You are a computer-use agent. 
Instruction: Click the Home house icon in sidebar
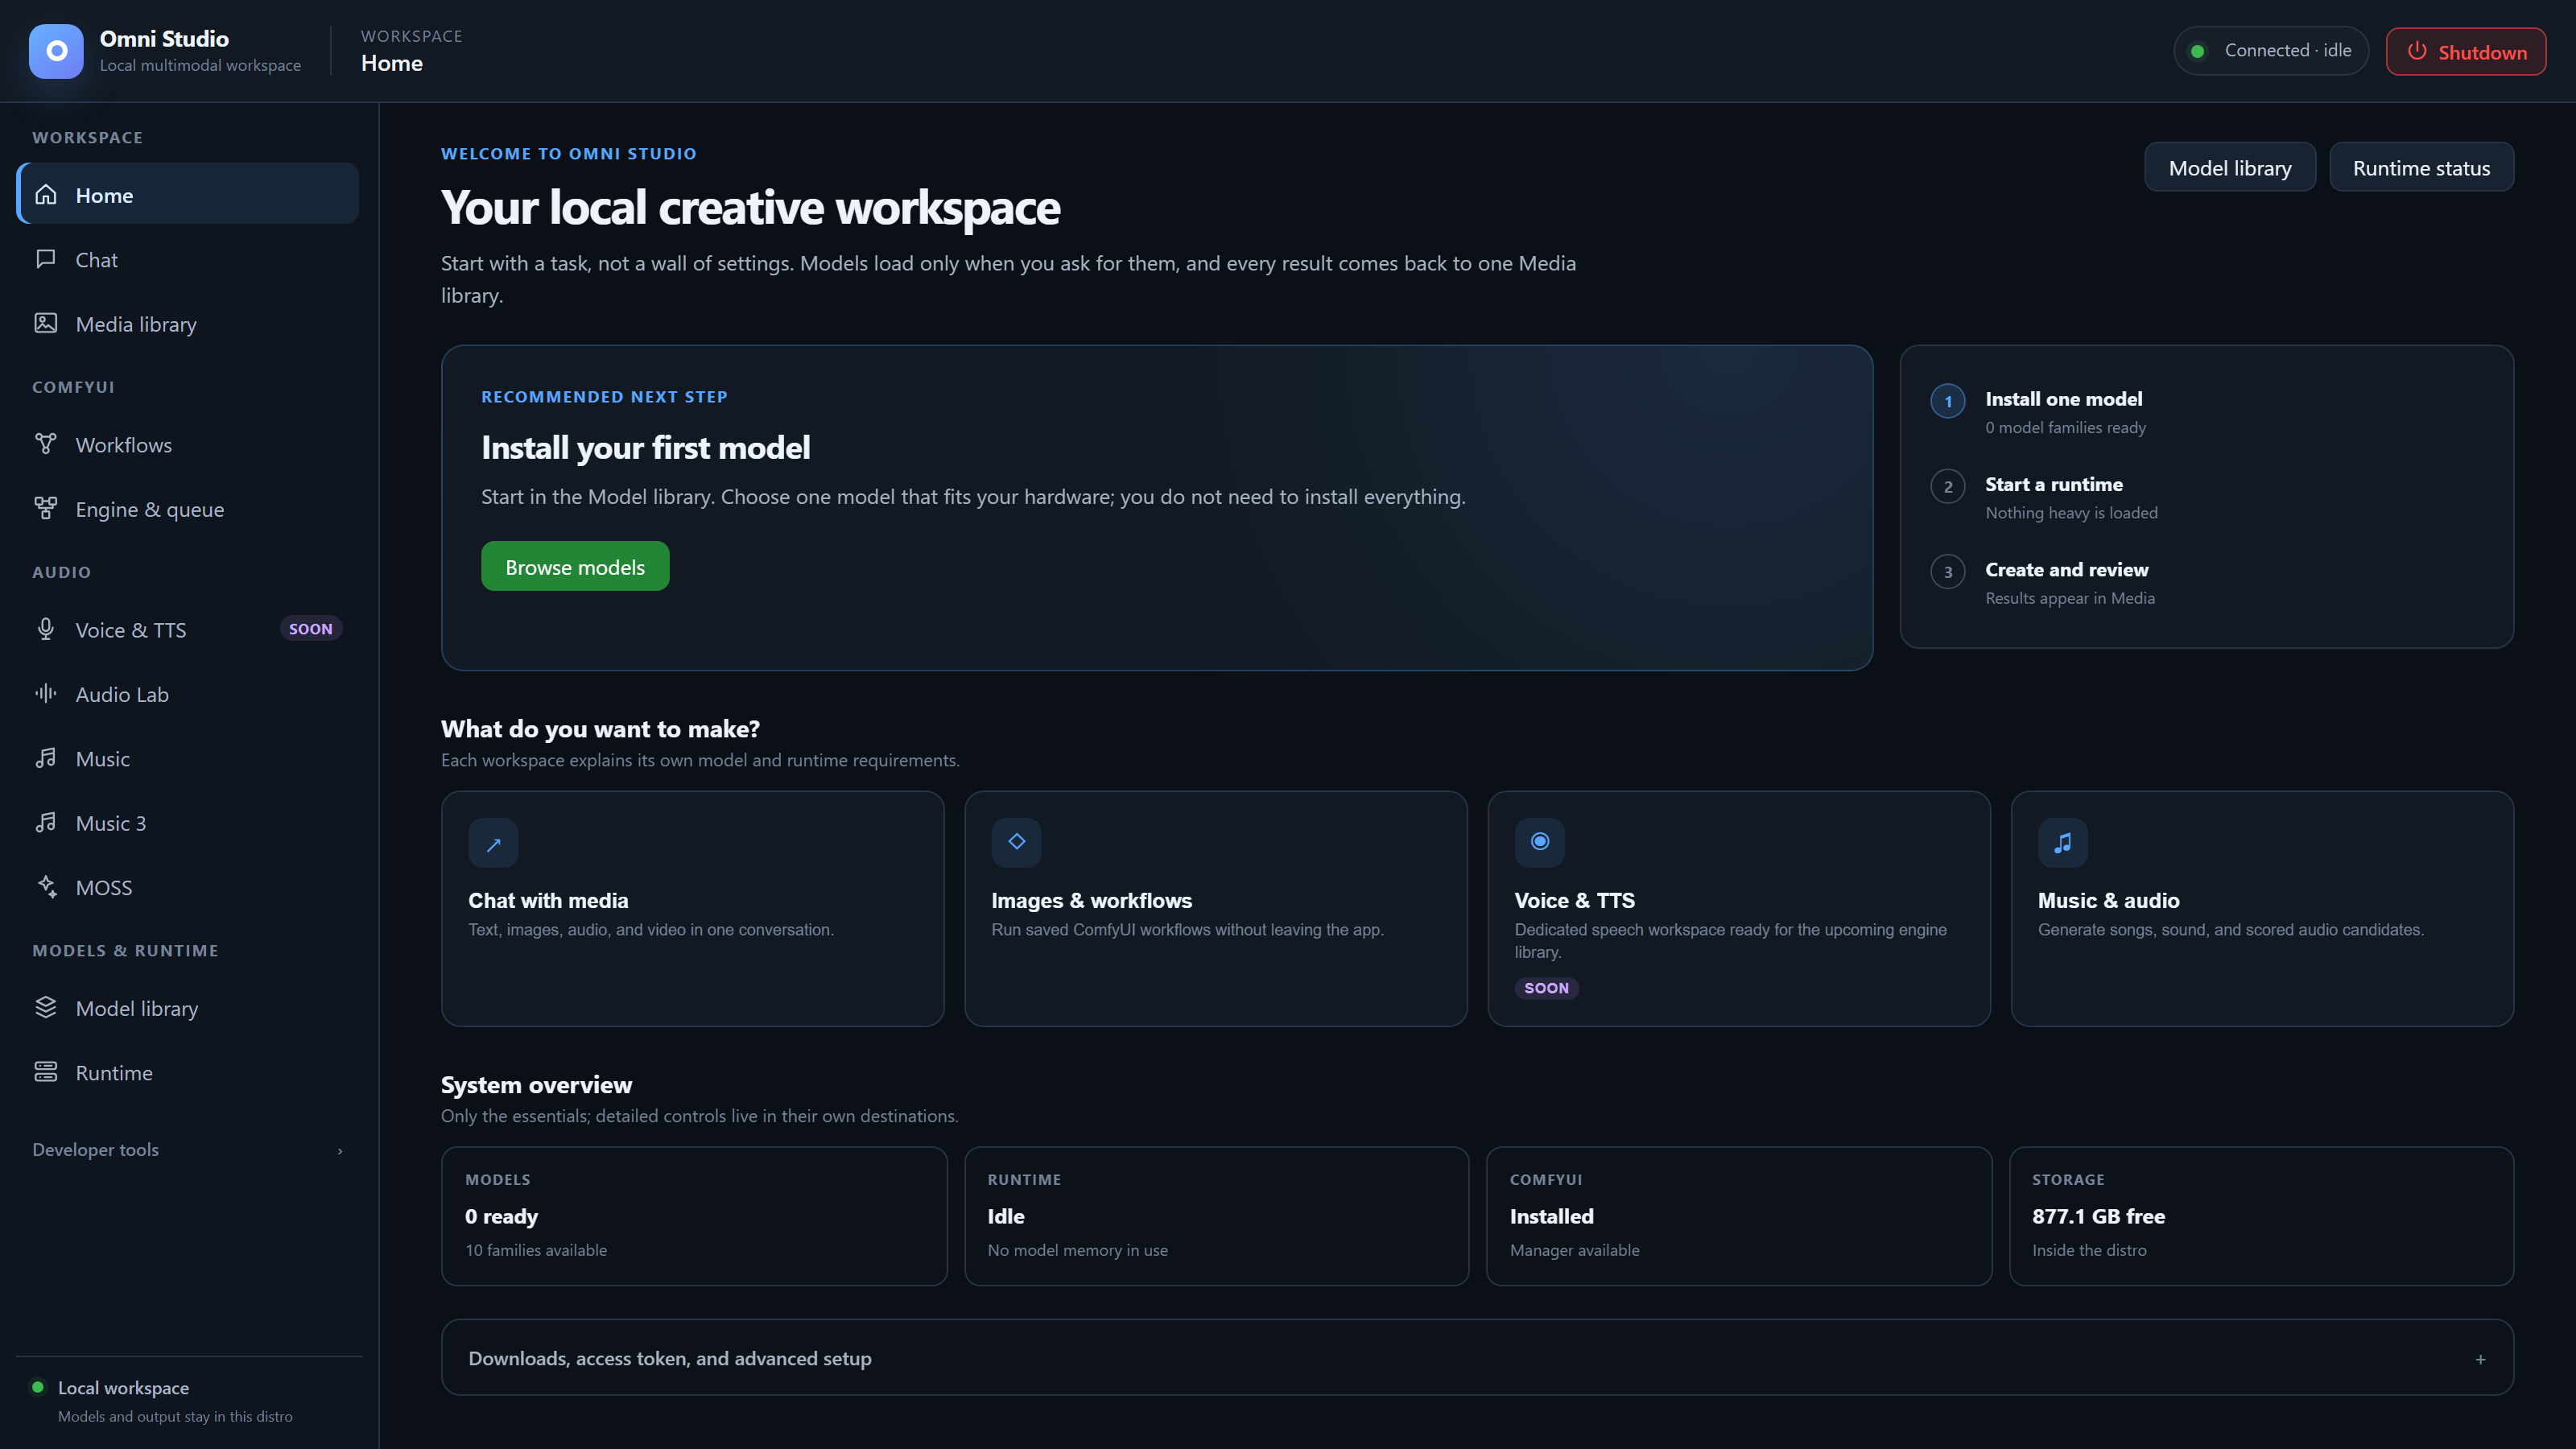tap(46, 194)
